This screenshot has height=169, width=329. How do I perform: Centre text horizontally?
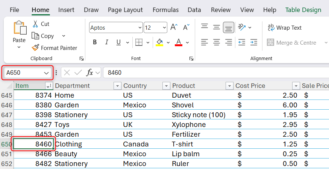coord(217,42)
